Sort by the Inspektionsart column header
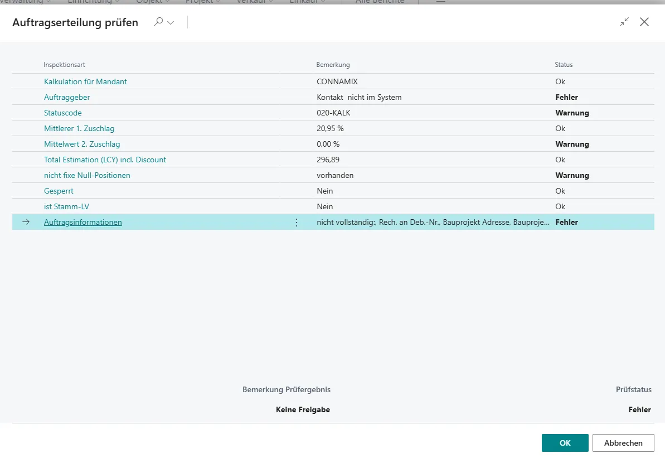The width and height of the screenshot is (665, 463). 64,65
